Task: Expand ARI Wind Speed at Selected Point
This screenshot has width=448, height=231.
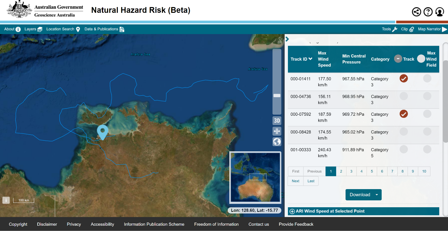Action: [292, 211]
